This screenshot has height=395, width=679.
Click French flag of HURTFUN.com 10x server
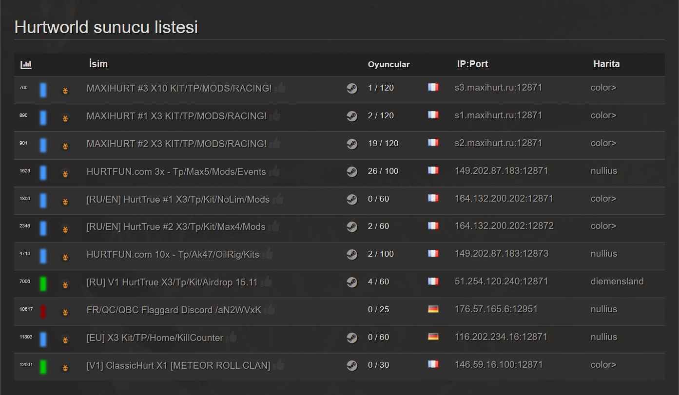433,254
